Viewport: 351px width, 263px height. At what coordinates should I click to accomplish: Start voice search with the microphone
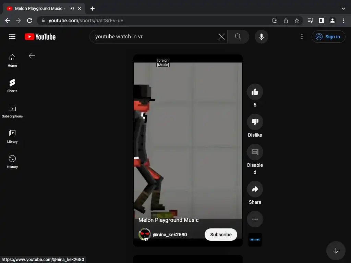point(261,37)
